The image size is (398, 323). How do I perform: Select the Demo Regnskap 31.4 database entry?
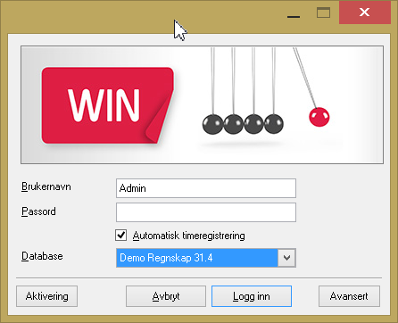[x=197, y=258]
